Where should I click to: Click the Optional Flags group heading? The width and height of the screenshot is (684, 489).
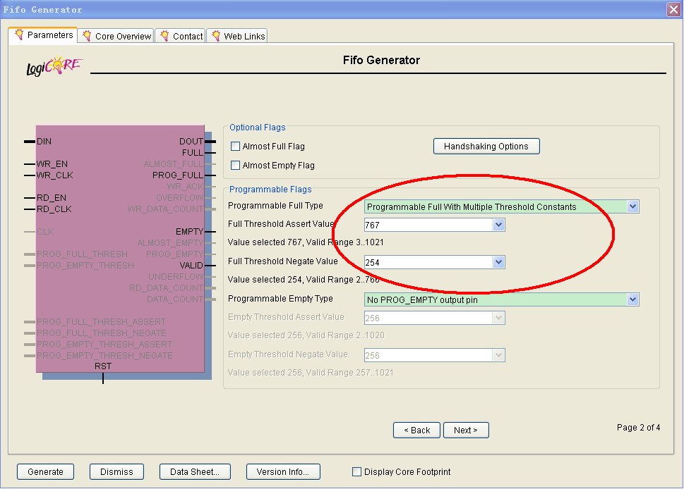coord(258,127)
